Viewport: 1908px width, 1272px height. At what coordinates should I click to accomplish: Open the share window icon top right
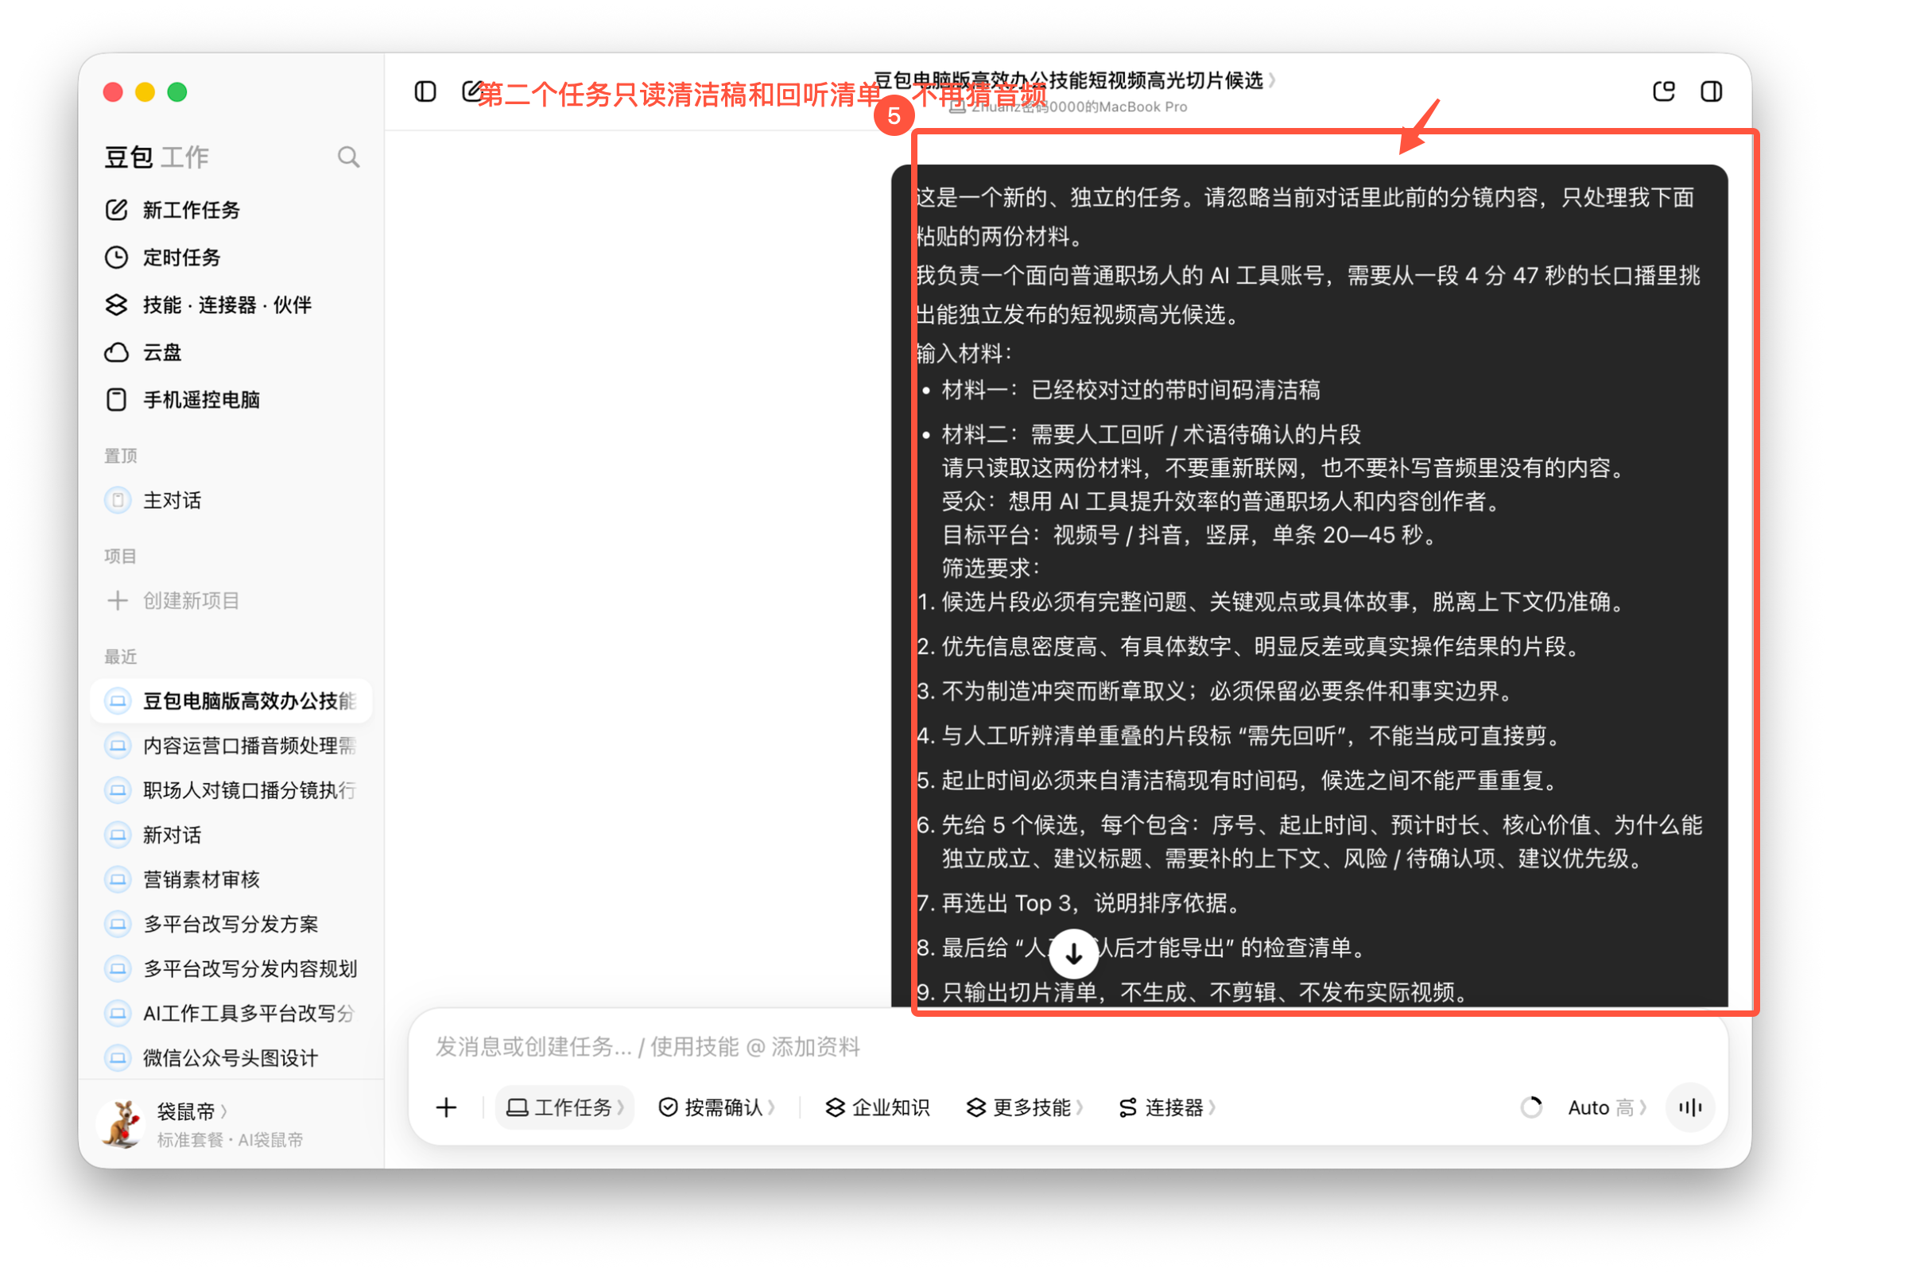(x=1664, y=91)
